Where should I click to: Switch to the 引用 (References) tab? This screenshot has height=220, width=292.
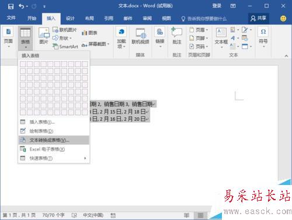(109, 18)
